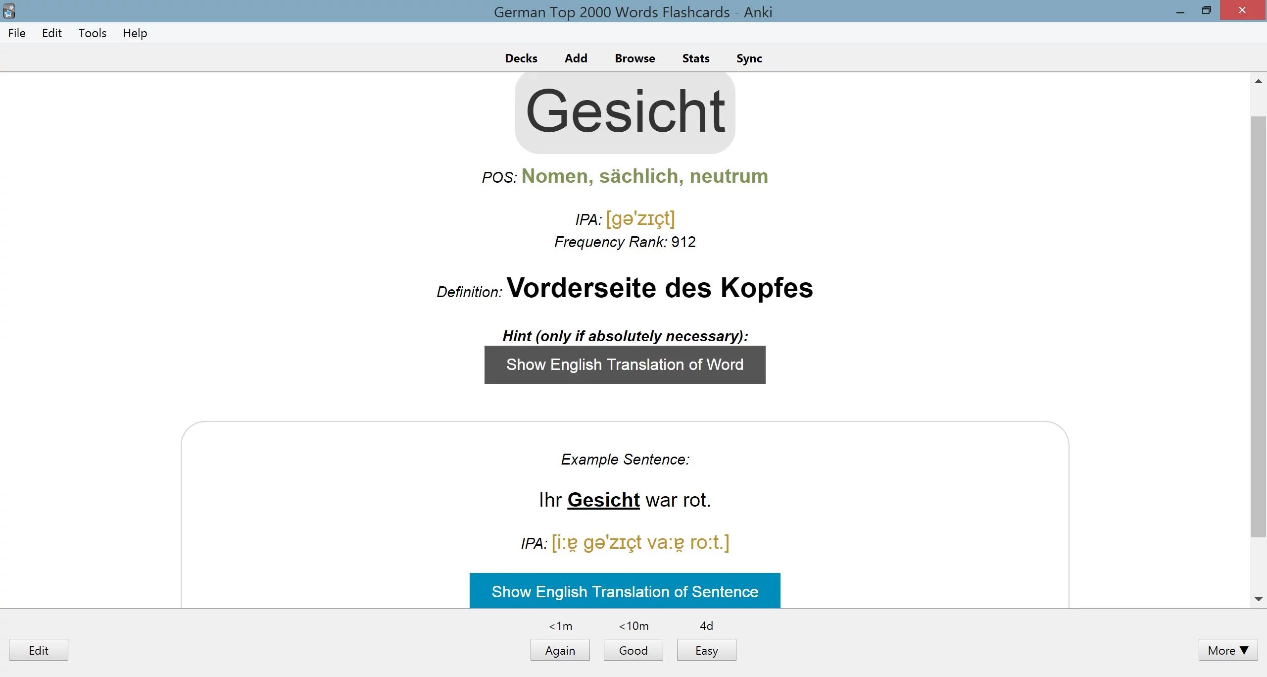Click the underlined word Gesicht in example sentence
This screenshot has height=677, width=1267.
point(603,500)
